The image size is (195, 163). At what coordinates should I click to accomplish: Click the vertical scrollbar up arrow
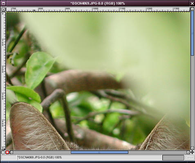point(192,9)
